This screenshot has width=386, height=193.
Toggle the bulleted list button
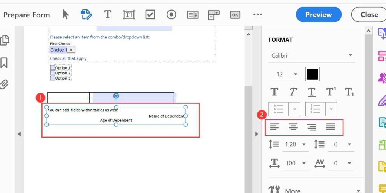coord(279,109)
